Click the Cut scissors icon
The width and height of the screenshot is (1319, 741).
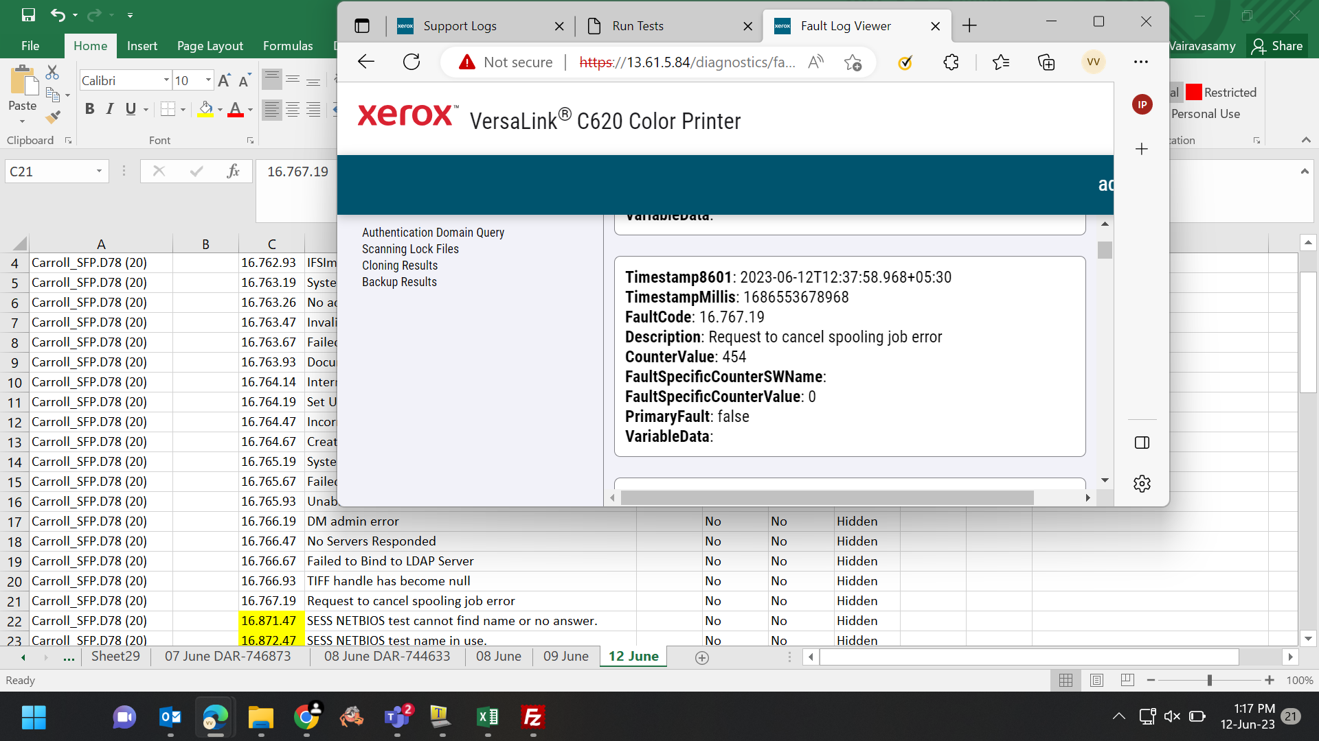[53, 72]
